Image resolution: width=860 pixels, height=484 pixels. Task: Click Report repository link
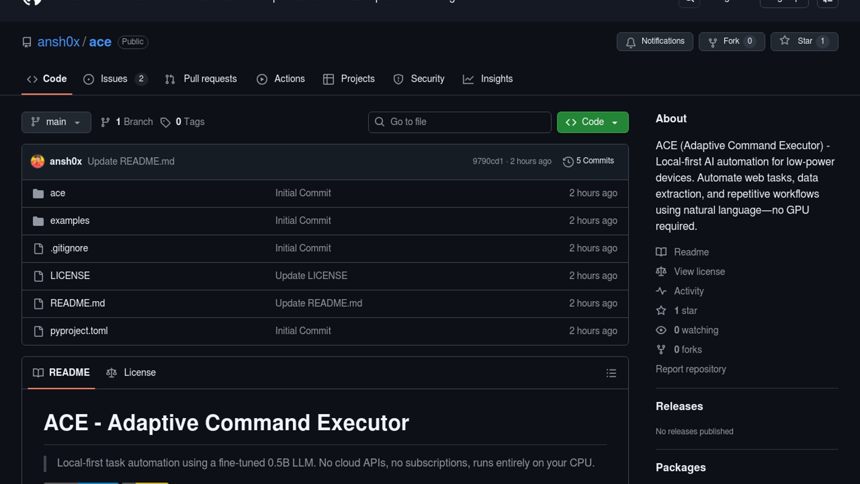pos(691,369)
